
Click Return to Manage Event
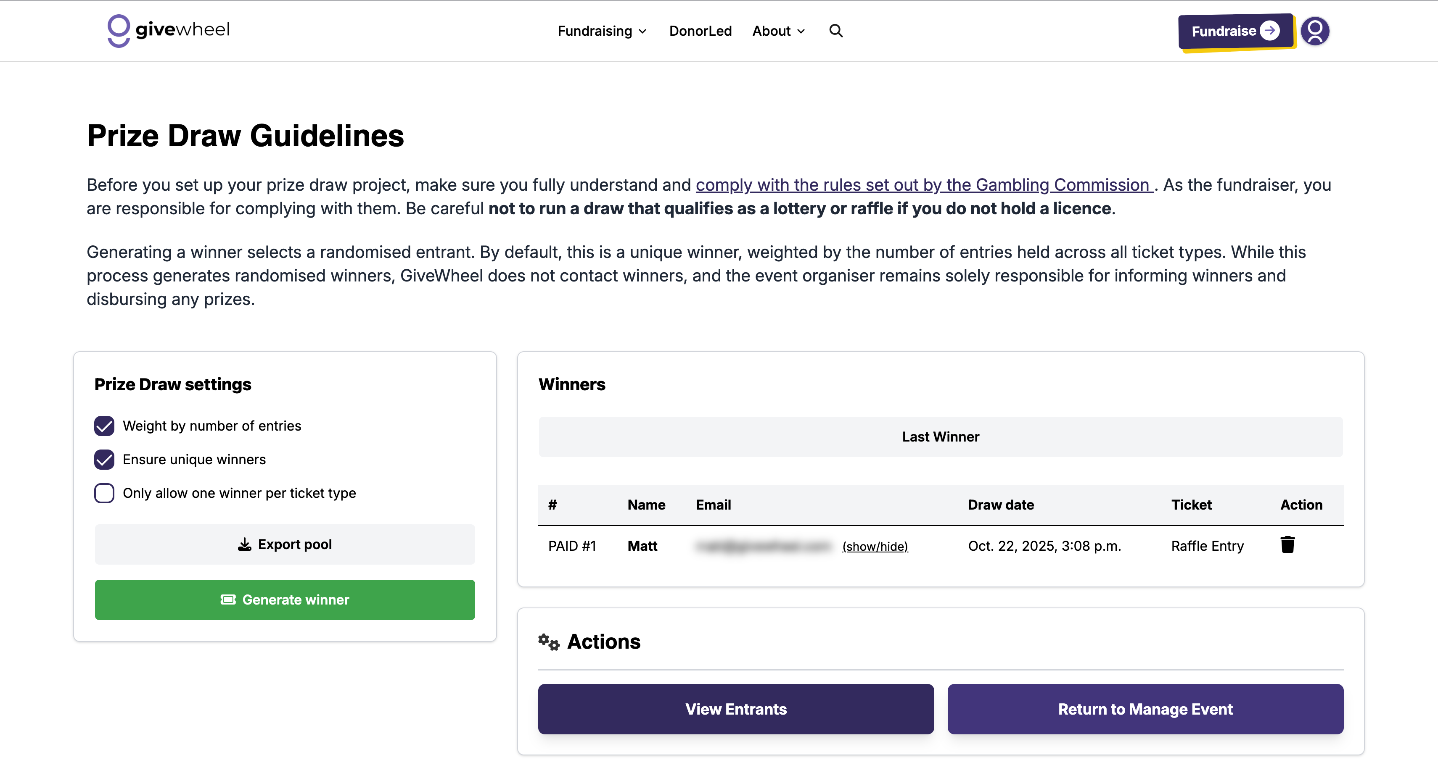pyautogui.click(x=1145, y=709)
